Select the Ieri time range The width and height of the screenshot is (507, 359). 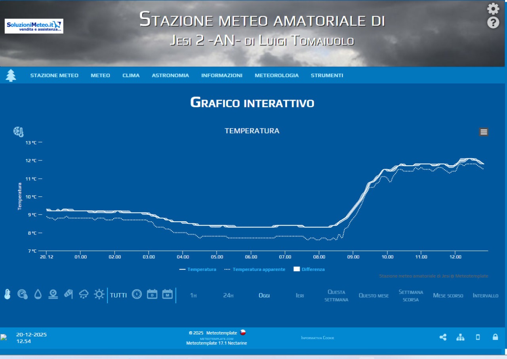300,296
